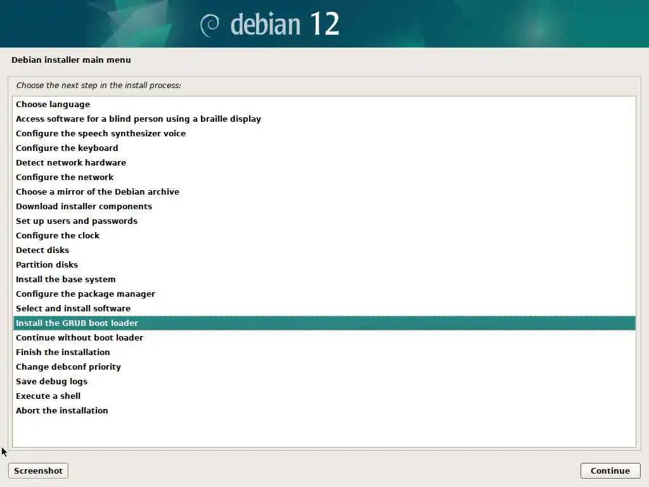Choose Continue without boot loader

[324, 337]
